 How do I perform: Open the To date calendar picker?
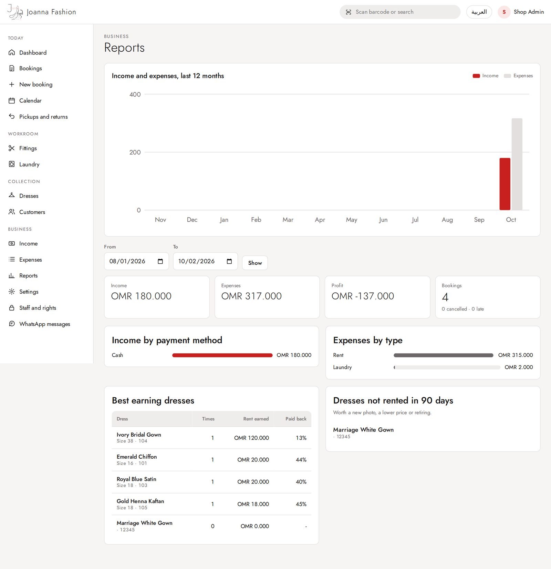229,261
